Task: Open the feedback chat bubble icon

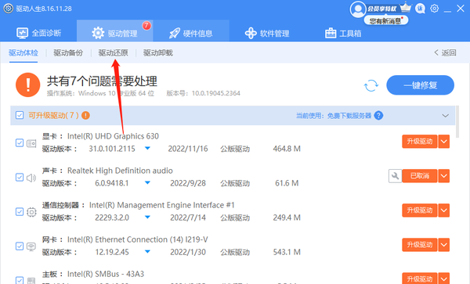Action: click(420, 9)
